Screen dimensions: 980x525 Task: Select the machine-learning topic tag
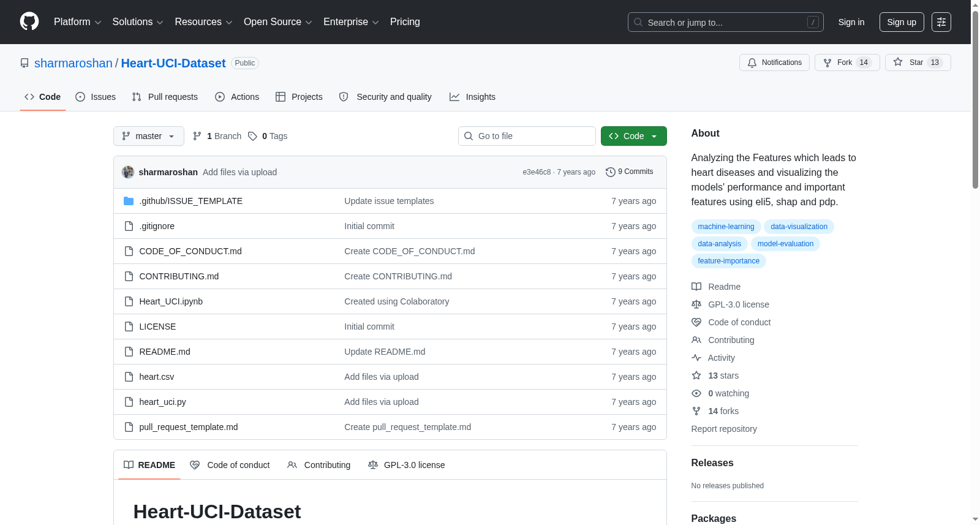(x=726, y=227)
